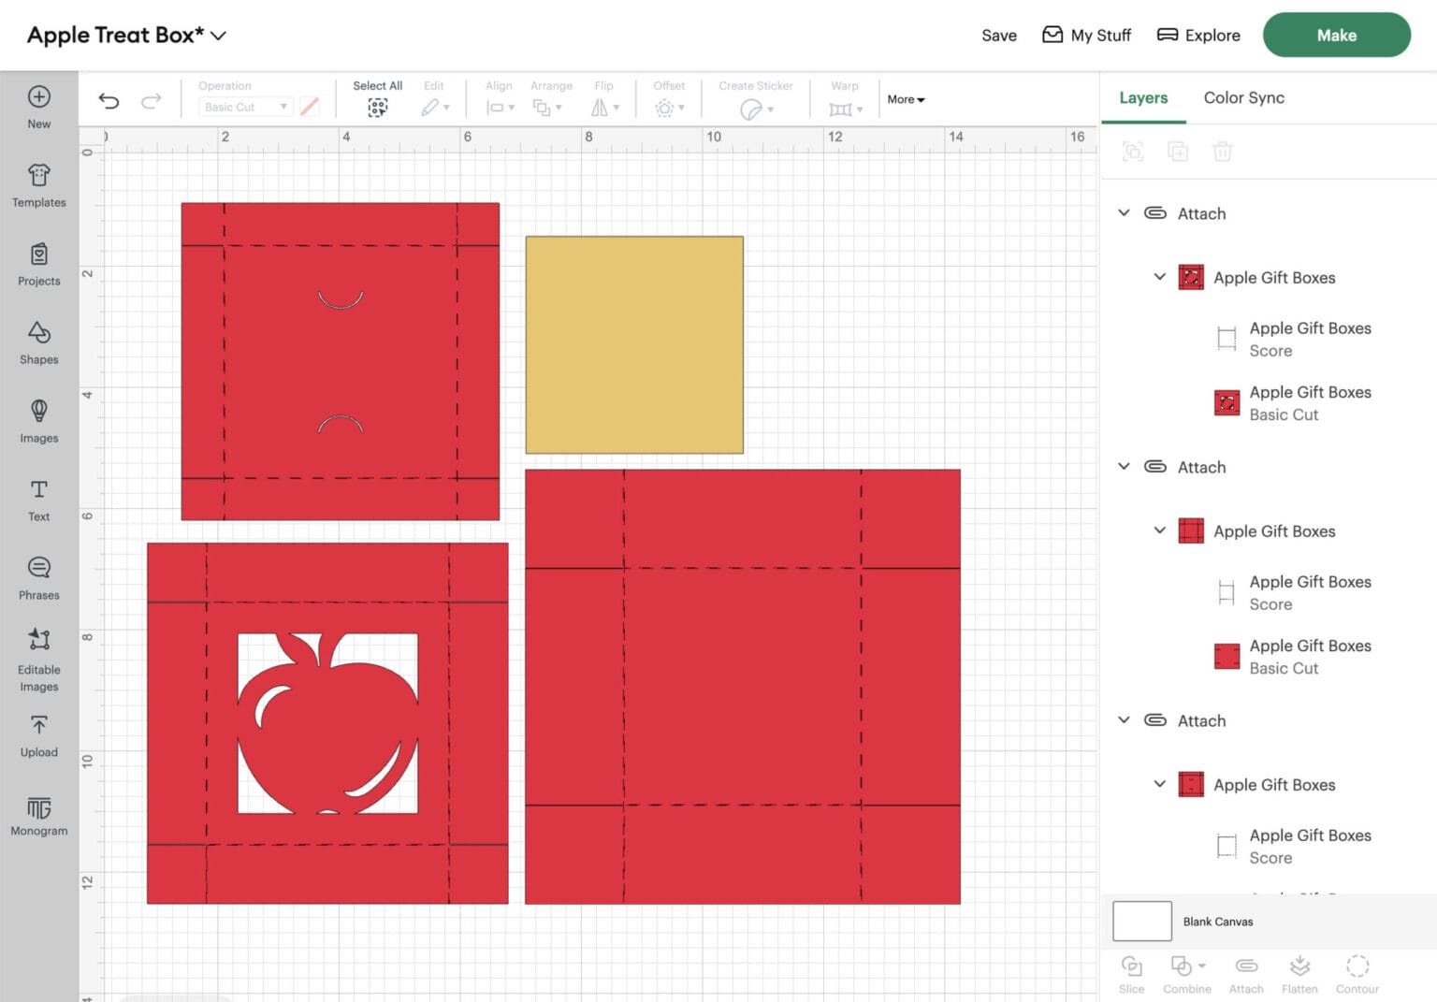
Task: Open the Phrases panel
Action: 38,578
